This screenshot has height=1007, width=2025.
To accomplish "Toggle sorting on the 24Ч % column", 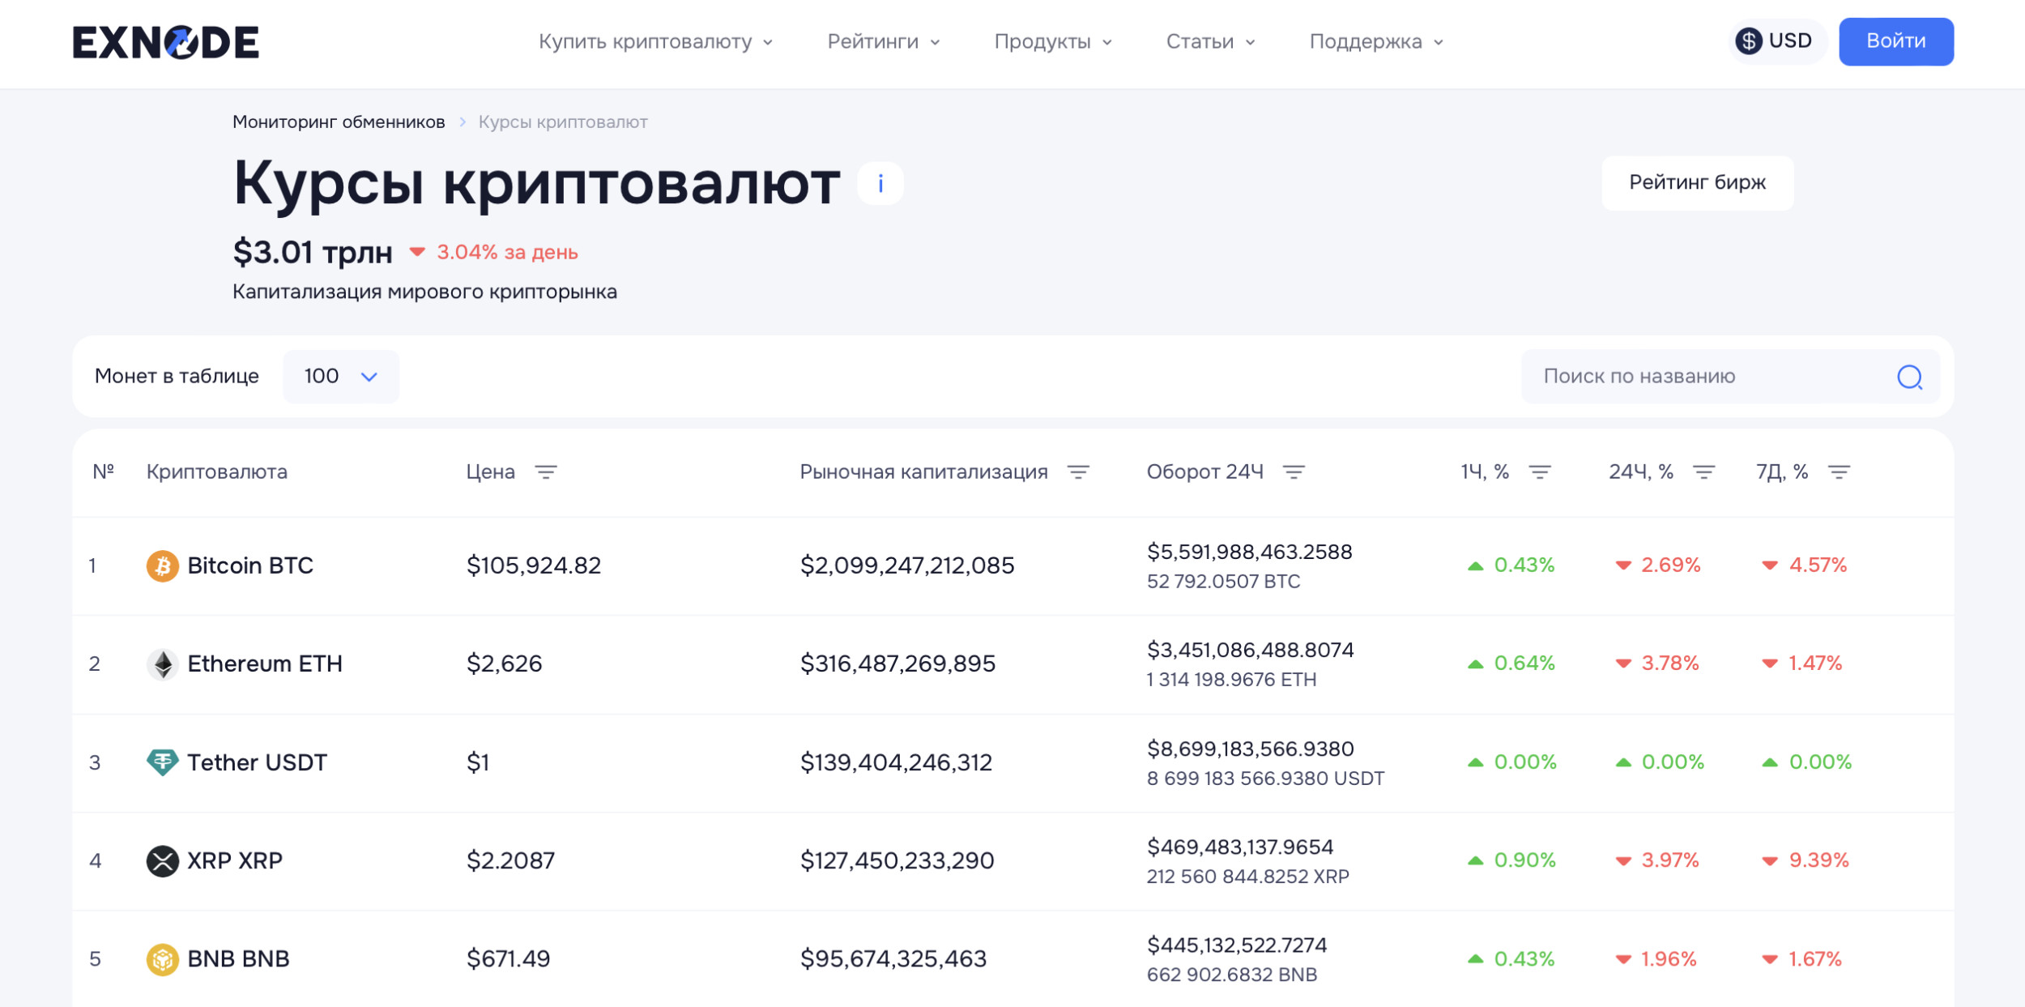I will [1703, 472].
